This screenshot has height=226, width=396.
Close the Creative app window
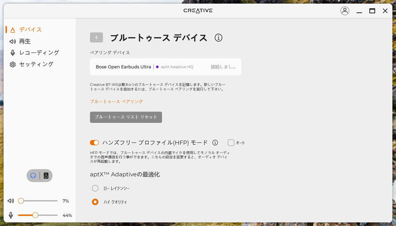pyautogui.click(x=385, y=11)
